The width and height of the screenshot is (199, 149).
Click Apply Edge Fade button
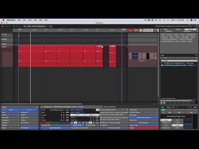55,128
